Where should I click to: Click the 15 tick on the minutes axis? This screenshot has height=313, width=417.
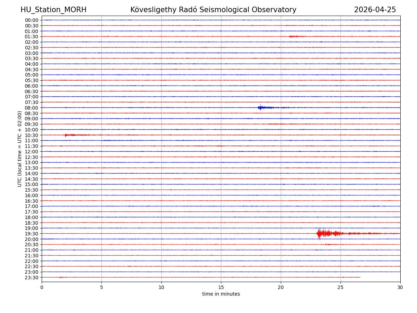(x=221, y=287)
